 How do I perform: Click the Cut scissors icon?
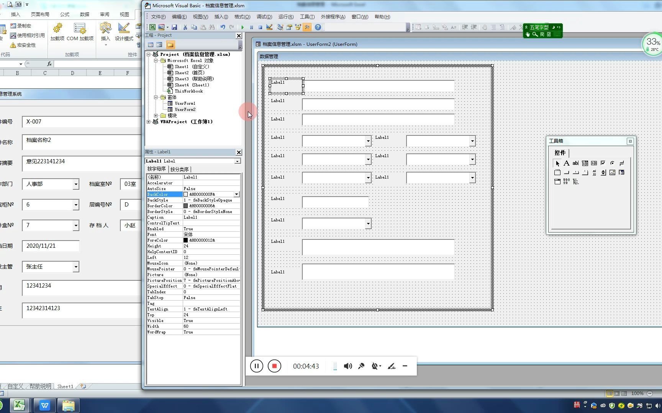185,27
